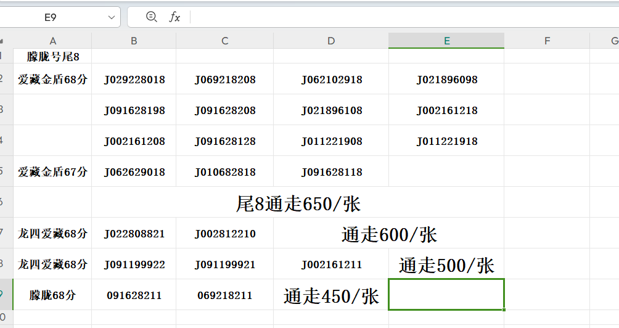Click inside the formula bar input area
This screenshot has width=619, height=328.
401,17
